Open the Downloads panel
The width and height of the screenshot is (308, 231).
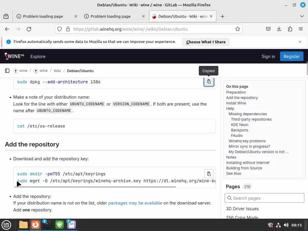coord(279,29)
